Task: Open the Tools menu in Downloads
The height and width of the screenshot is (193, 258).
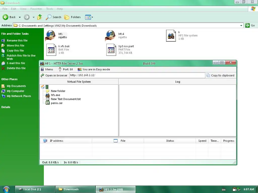Action: point(49,9)
